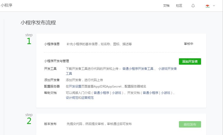Click the 版本发布 label
The image size is (223, 135).
point(50,124)
